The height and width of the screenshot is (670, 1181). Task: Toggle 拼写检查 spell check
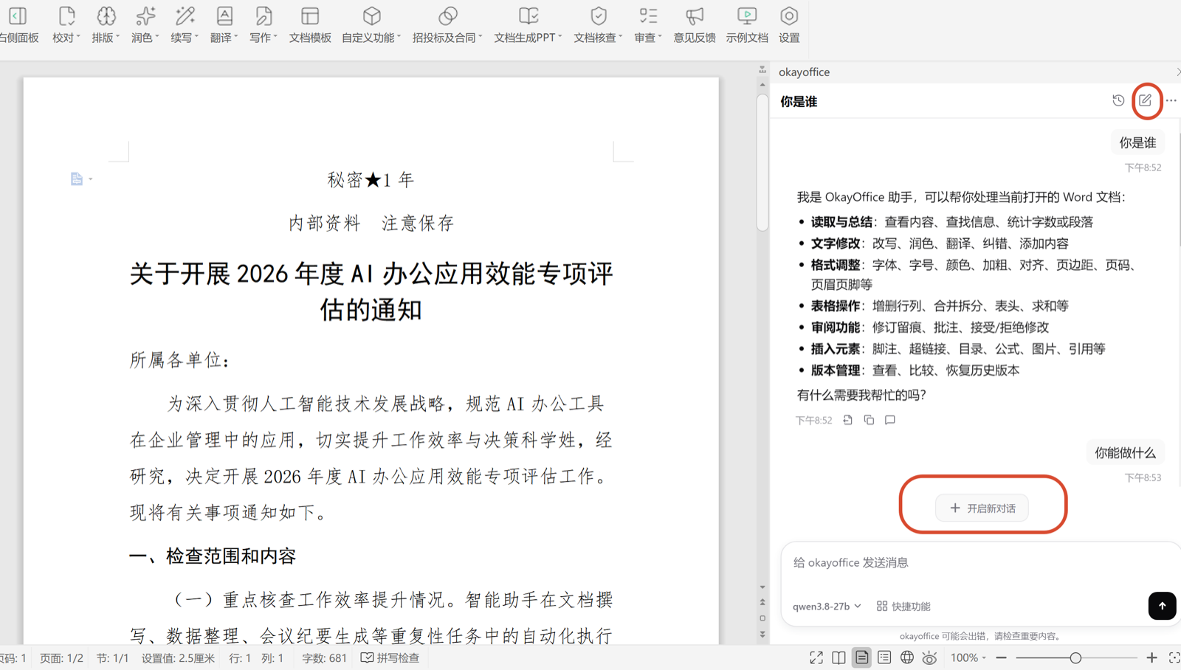pyautogui.click(x=390, y=657)
